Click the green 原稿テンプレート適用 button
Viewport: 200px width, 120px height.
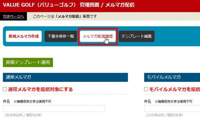click(28, 62)
